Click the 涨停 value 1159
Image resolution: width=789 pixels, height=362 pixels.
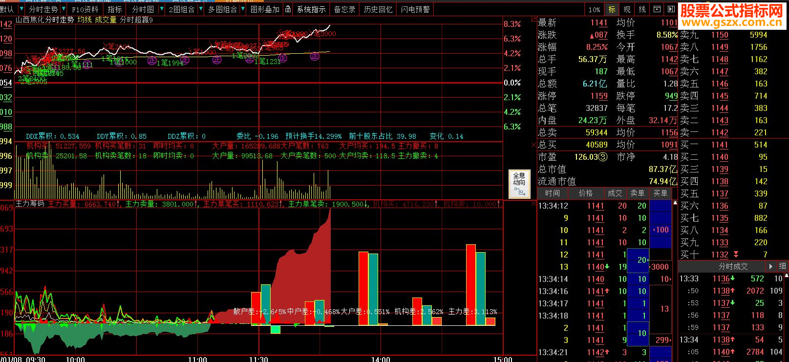pyautogui.click(x=599, y=96)
